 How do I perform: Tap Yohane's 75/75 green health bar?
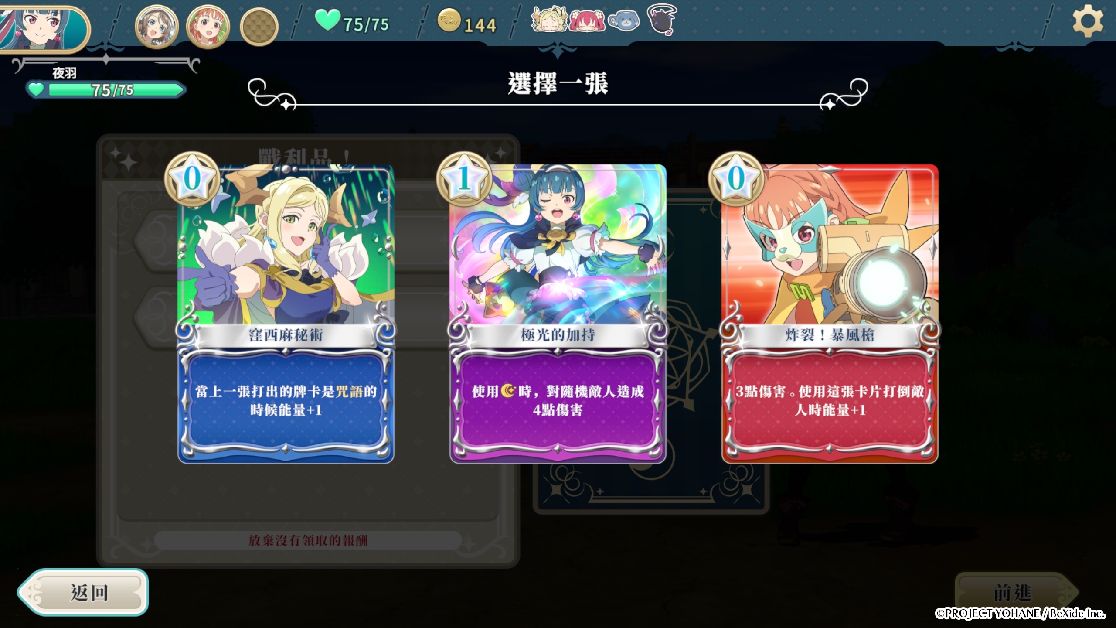coord(106,90)
